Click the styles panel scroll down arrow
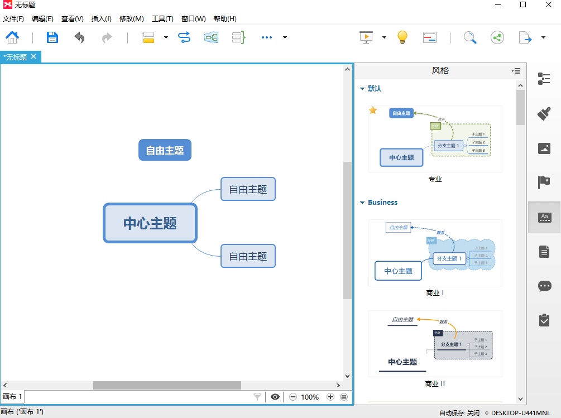Image resolution: width=561 pixels, height=418 pixels. 521,398
